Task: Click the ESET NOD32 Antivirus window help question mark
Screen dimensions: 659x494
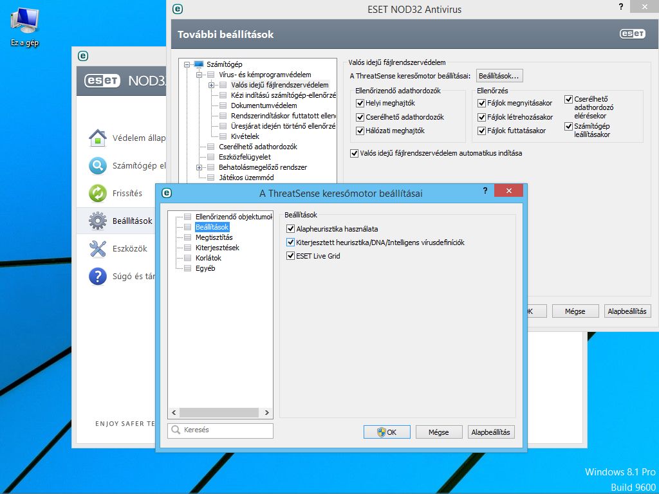Action: [x=621, y=6]
